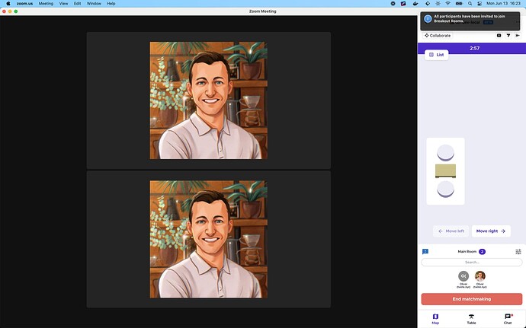Click the 2:57 countdown timer bar

472,48
